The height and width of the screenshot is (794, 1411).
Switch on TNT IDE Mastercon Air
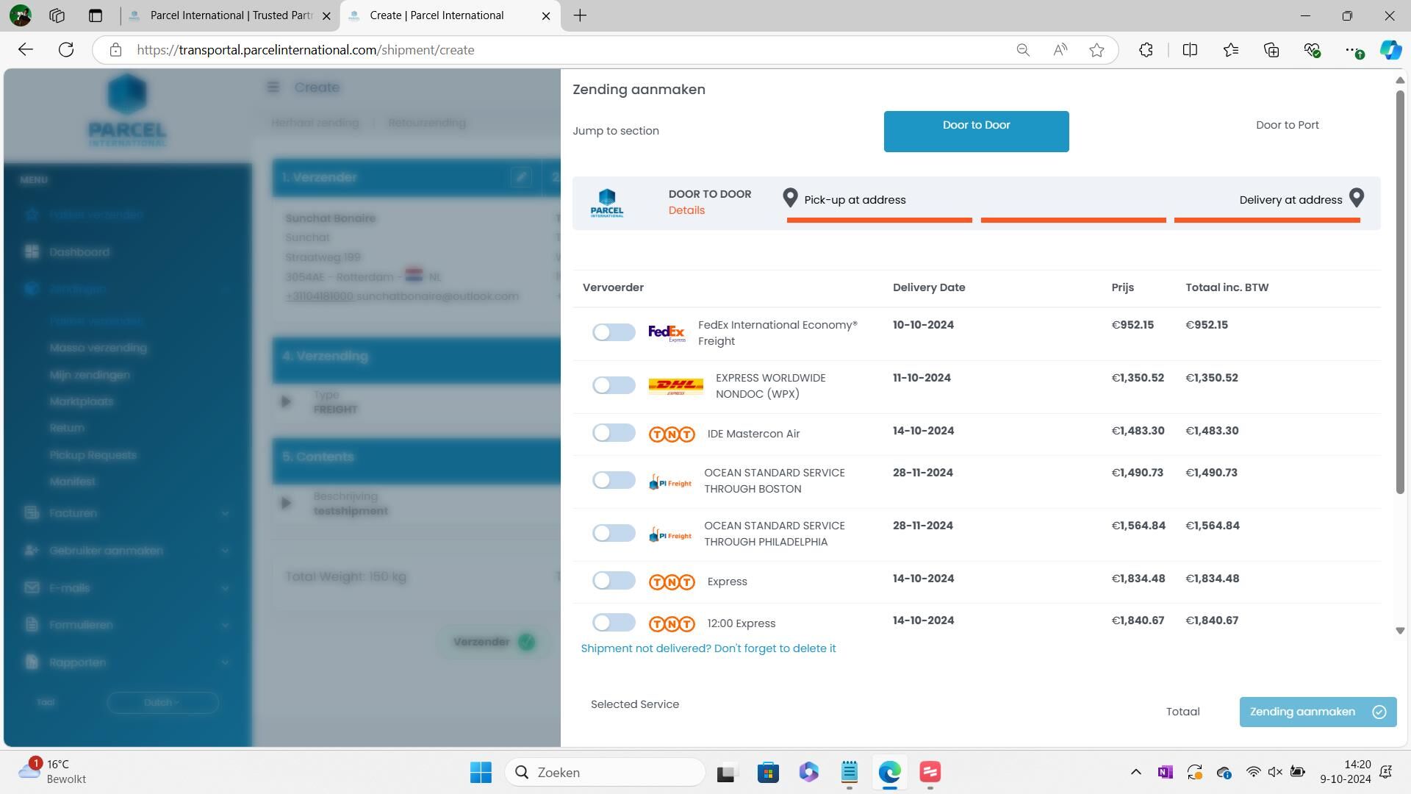[x=614, y=432]
